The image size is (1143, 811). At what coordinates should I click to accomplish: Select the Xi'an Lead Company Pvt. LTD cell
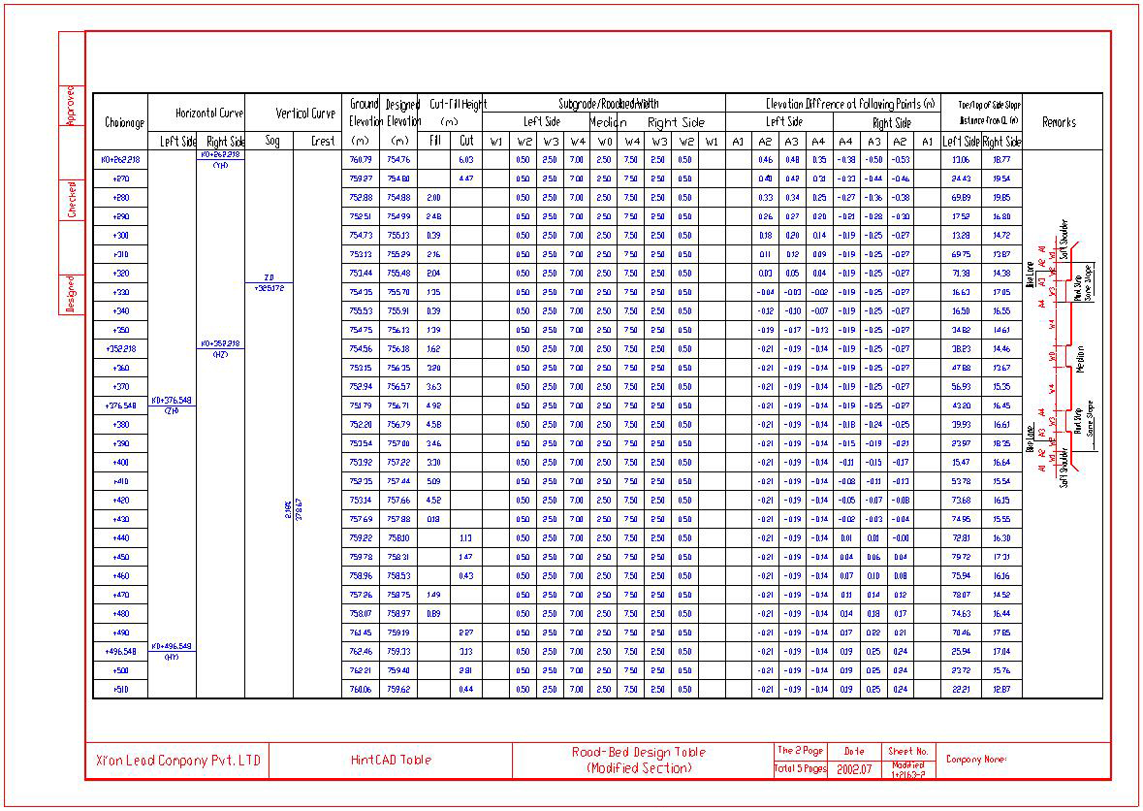[x=178, y=761]
